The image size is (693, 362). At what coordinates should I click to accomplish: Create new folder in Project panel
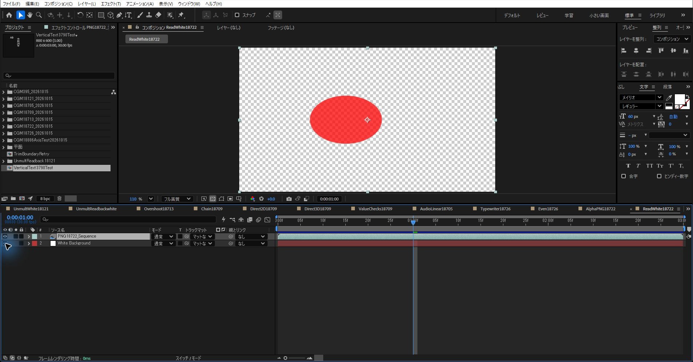pyautogui.click(x=13, y=199)
